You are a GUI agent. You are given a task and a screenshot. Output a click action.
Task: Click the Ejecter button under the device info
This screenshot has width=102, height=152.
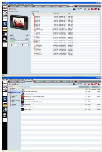coord(13,45)
